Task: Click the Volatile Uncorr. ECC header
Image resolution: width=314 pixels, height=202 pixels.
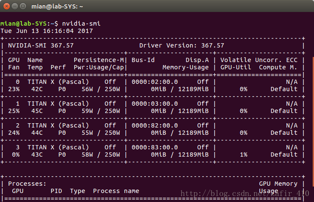Action: coord(259,60)
